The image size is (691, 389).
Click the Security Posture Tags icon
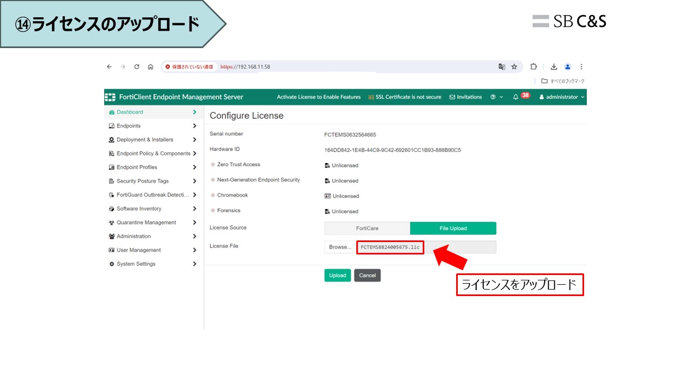point(112,181)
